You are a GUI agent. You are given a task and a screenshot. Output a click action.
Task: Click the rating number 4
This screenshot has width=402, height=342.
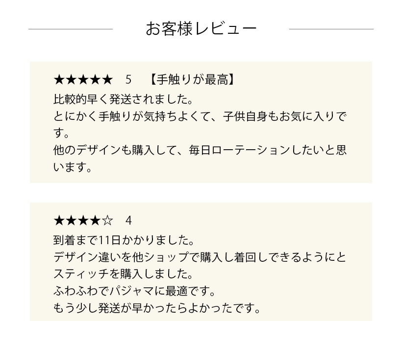coord(128,221)
